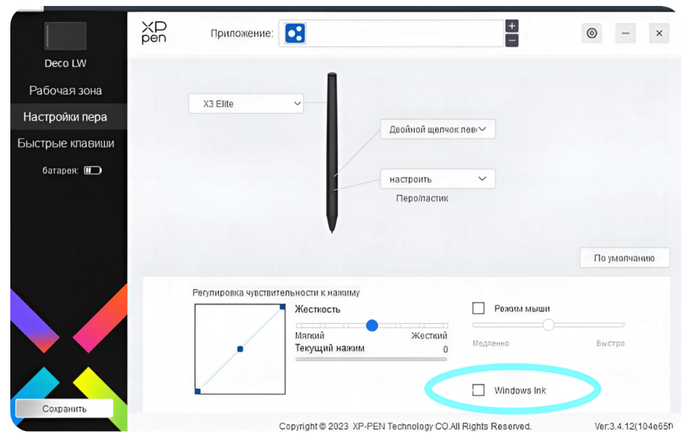Open the Рабочая зона section

66,91
